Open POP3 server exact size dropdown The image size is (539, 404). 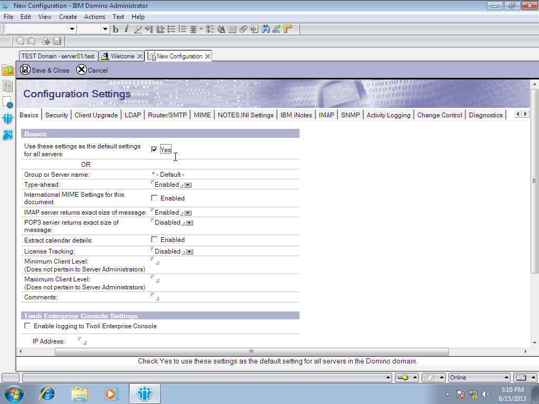(189, 223)
